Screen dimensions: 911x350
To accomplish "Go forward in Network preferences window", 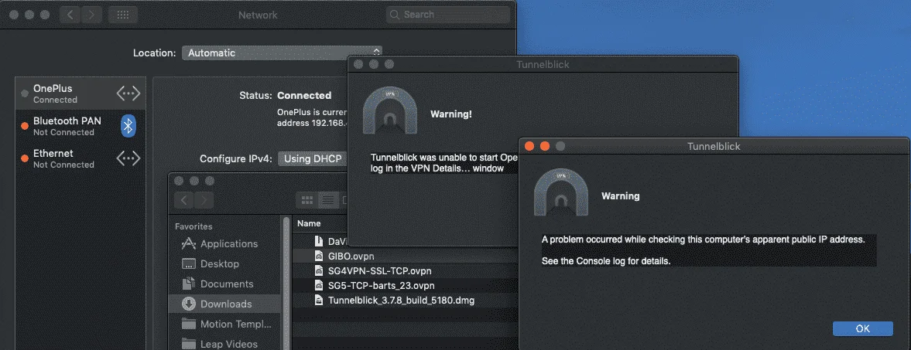I will [91, 15].
